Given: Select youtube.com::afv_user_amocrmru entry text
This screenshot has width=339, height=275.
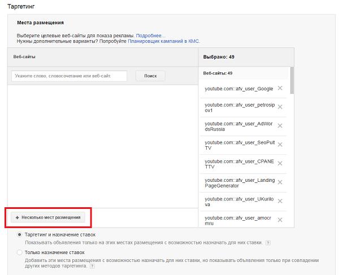Looking at the screenshot, I should click(238, 221).
